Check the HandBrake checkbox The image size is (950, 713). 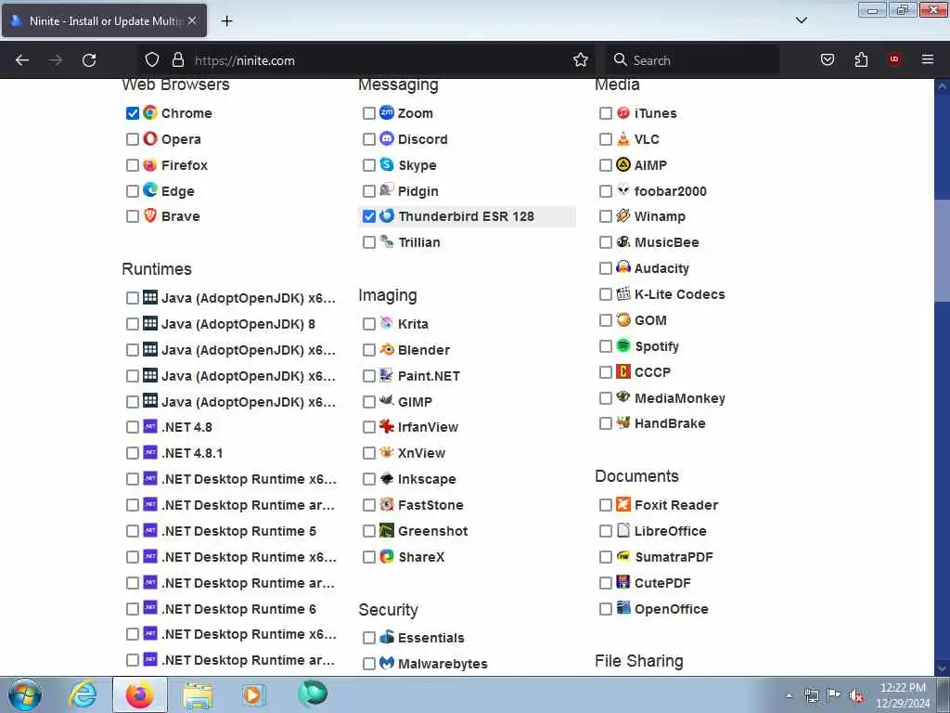(x=605, y=423)
